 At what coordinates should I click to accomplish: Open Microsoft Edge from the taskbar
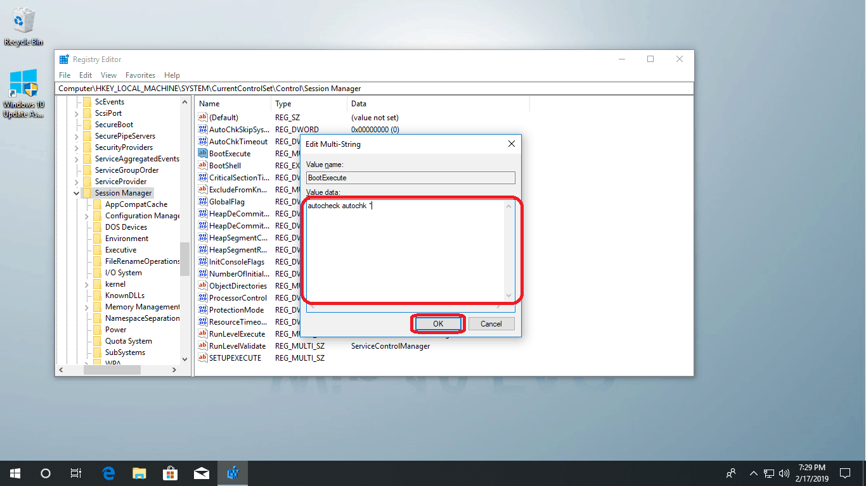[x=108, y=473]
